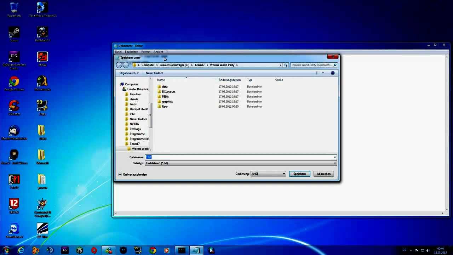This screenshot has width=453, height=255.
Task: Go forward with the dialog forward arrow
Action: (x=126, y=65)
